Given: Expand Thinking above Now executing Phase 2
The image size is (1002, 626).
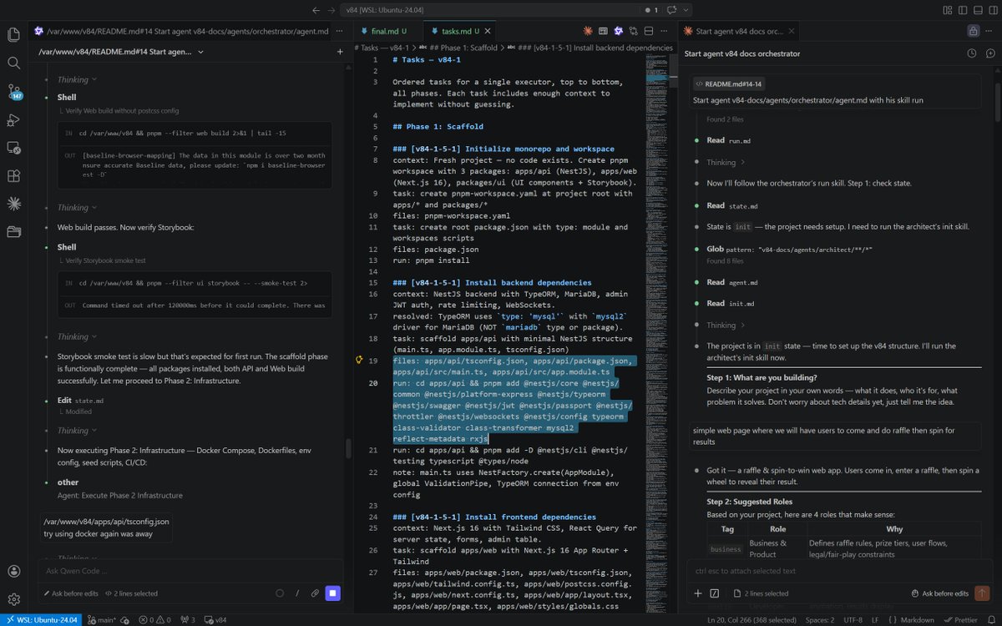Looking at the screenshot, I should [x=77, y=431].
